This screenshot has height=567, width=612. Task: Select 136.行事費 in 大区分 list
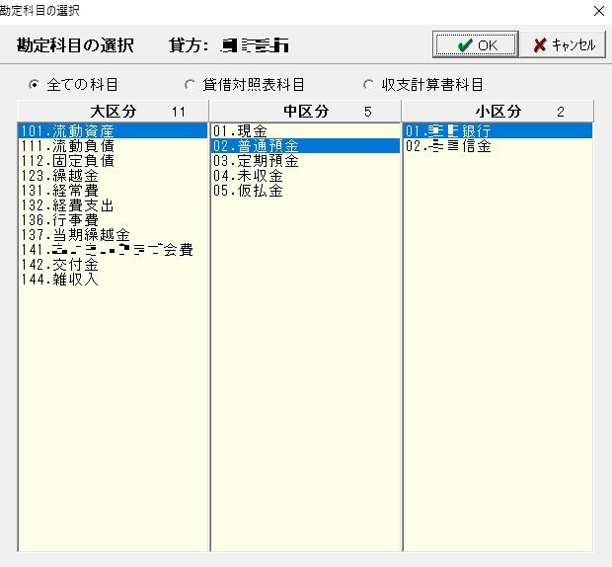click(x=113, y=220)
